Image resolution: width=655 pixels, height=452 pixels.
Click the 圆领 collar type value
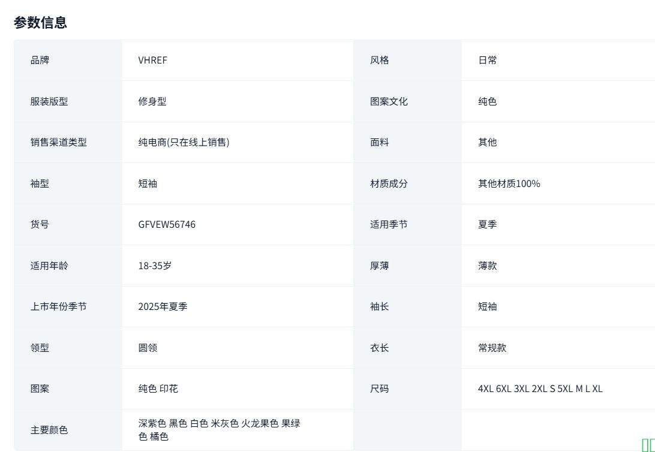(x=148, y=348)
